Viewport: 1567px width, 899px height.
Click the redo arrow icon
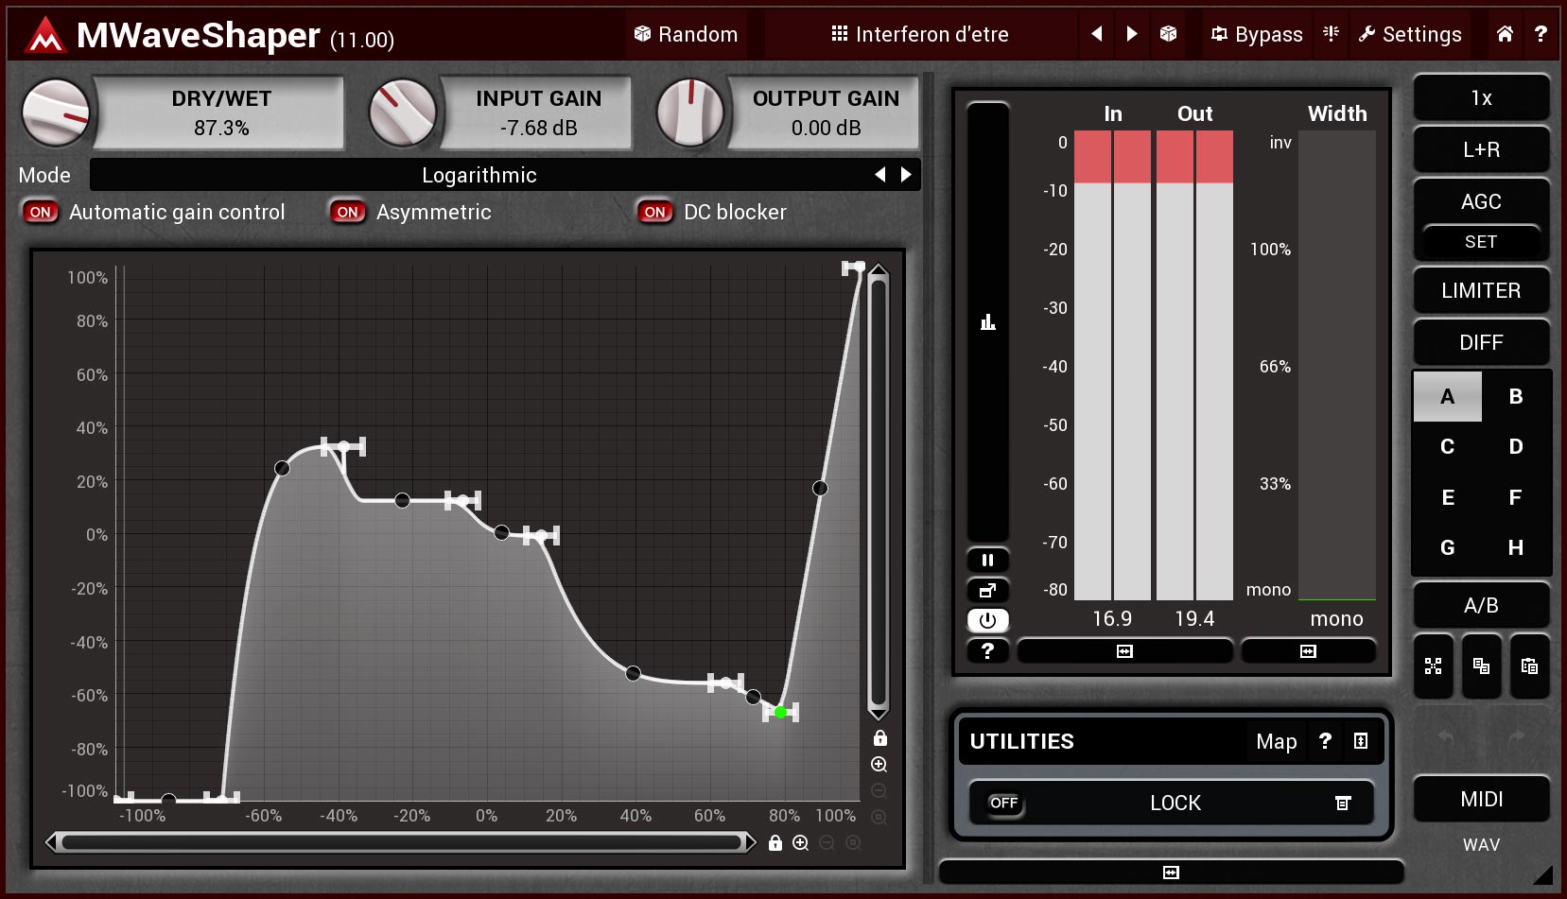click(1517, 735)
